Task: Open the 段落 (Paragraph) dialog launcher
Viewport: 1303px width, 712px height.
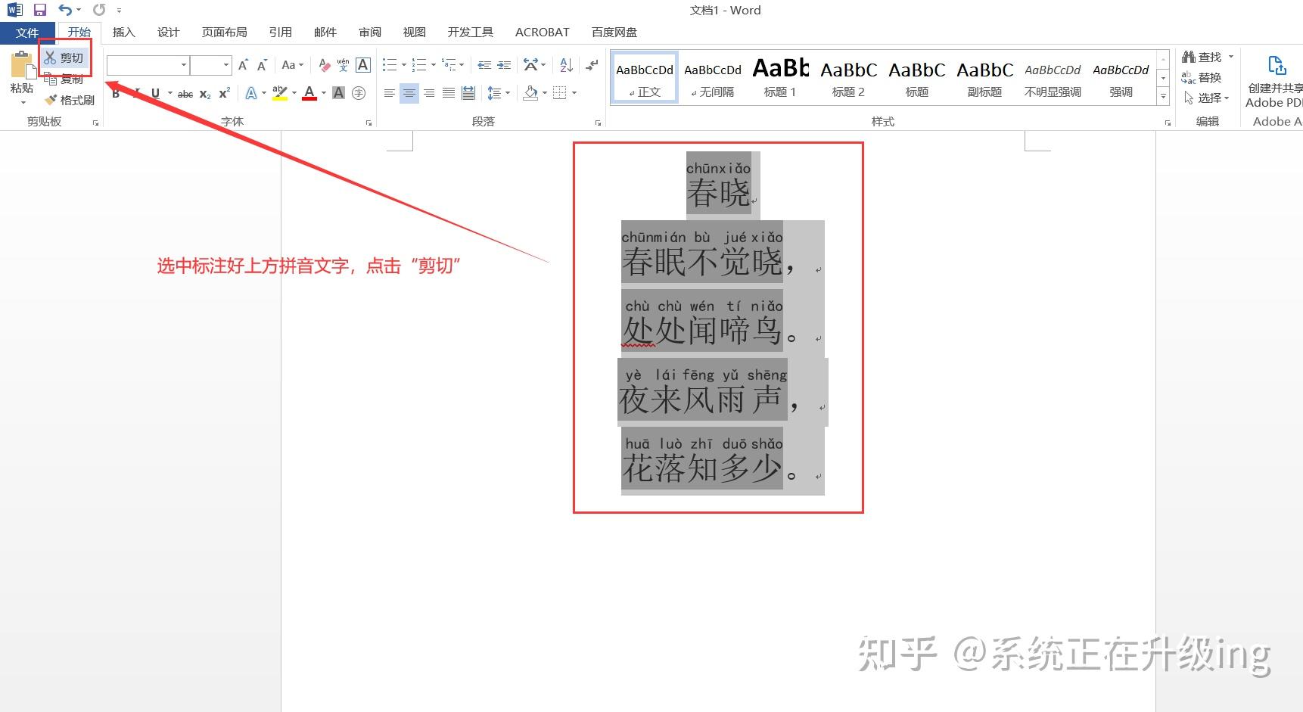Action: pyautogui.click(x=598, y=123)
